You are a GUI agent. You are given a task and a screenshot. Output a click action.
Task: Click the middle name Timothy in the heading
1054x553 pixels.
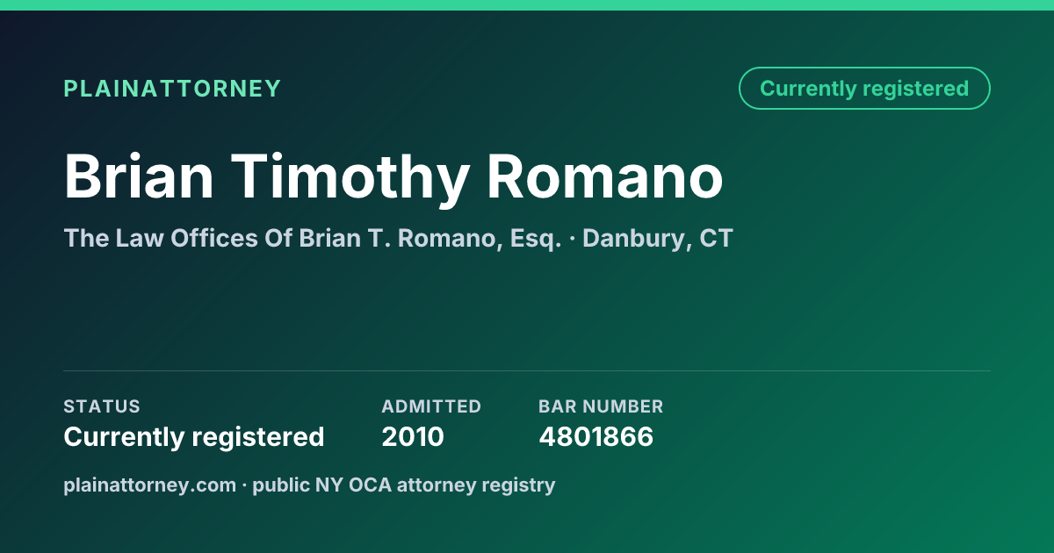coord(350,181)
